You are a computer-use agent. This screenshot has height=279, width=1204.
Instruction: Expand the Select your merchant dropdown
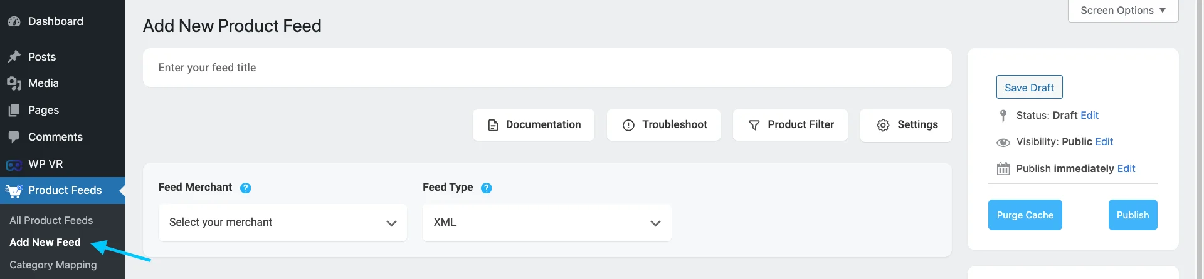(283, 223)
